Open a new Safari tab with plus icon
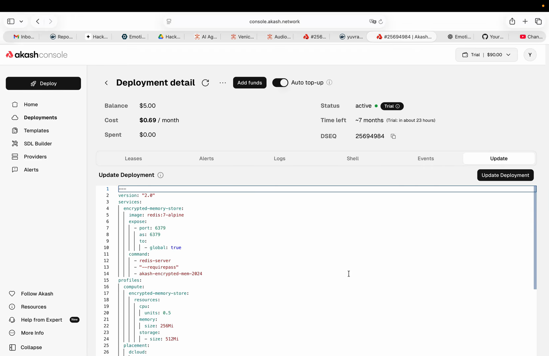 pyautogui.click(x=525, y=21)
